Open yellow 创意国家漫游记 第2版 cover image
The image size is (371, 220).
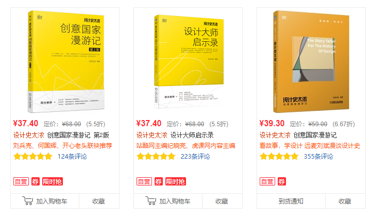66,61
